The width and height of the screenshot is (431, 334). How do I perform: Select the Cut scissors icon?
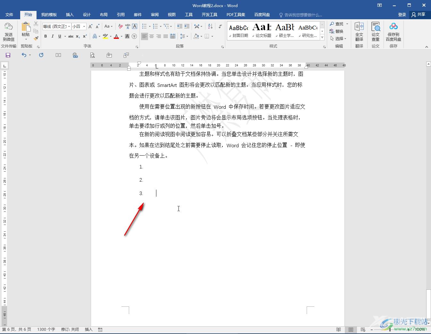tap(36, 24)
